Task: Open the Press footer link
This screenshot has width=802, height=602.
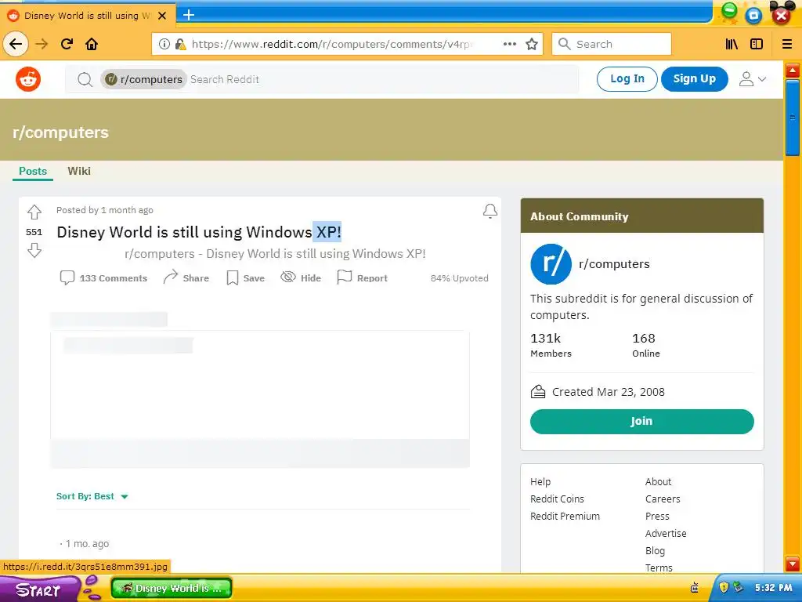Action: [x=657, y=516]
